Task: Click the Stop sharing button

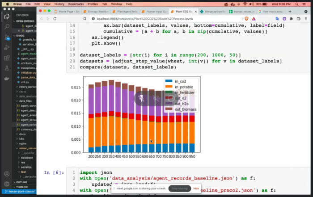Action: coord(179,189)
